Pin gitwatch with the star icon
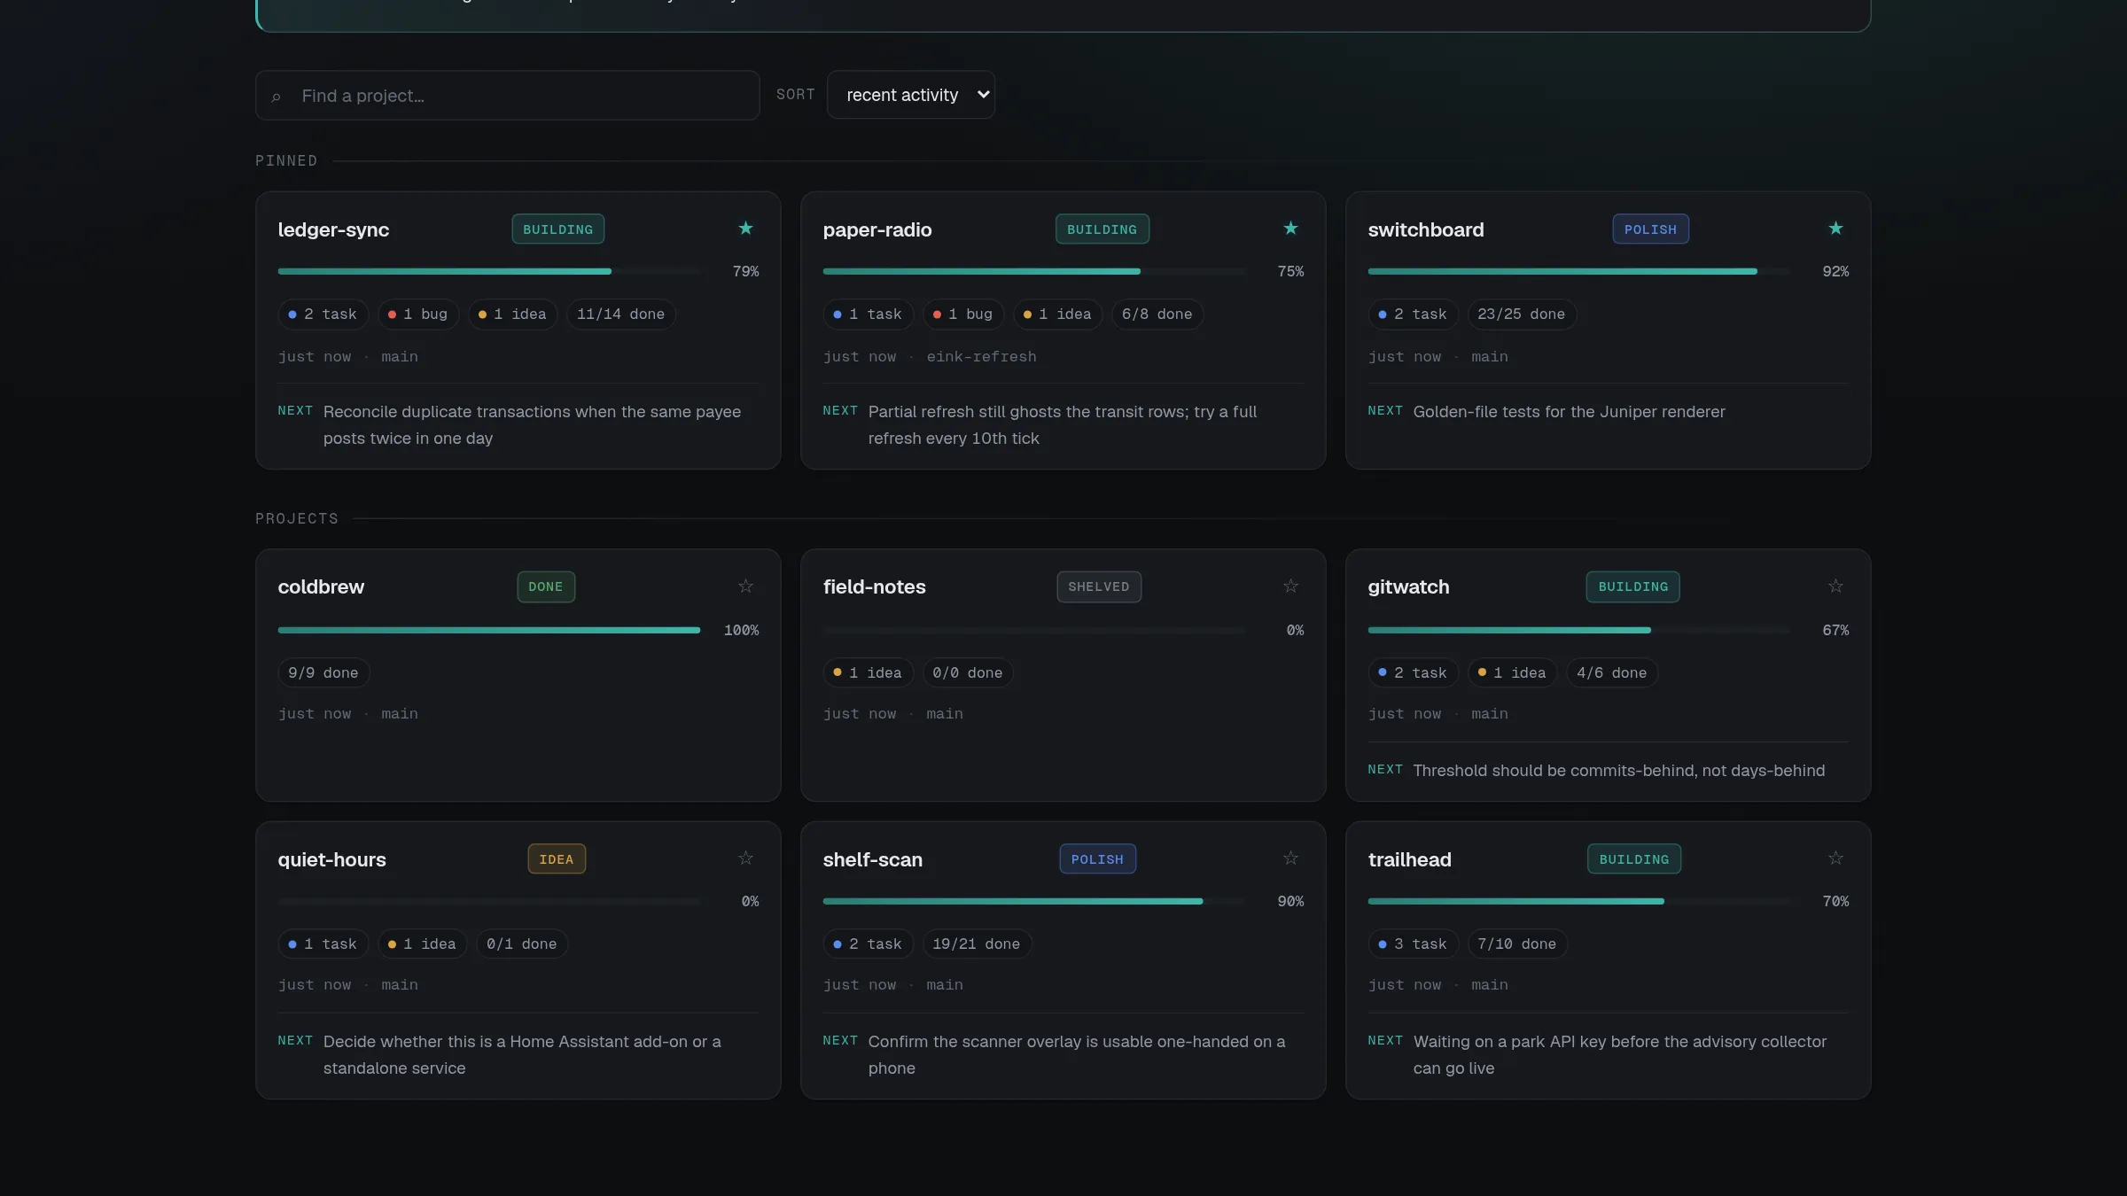Image resolution: width=2127 pixels, height=1196 pixels. click(1835, 586)
